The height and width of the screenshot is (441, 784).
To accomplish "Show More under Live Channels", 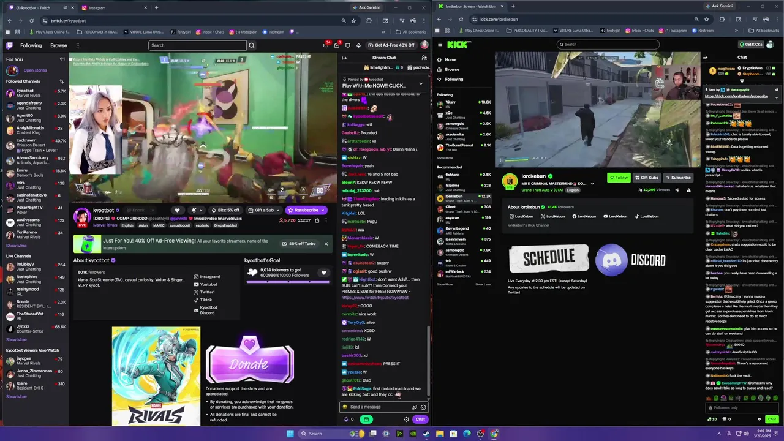I will 17,339.
